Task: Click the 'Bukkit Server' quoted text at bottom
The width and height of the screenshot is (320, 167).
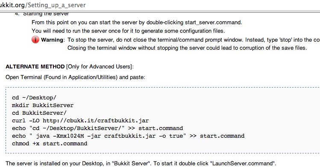Action: point(131,164)
